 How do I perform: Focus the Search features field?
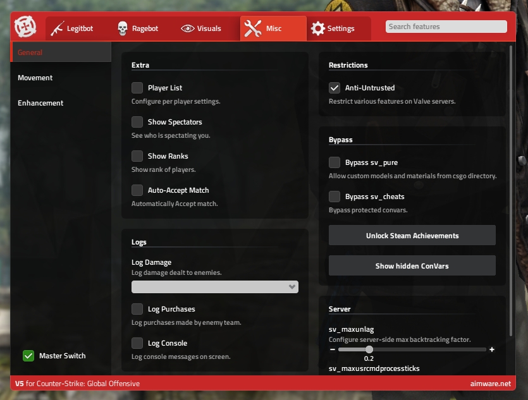pos(446,27)
